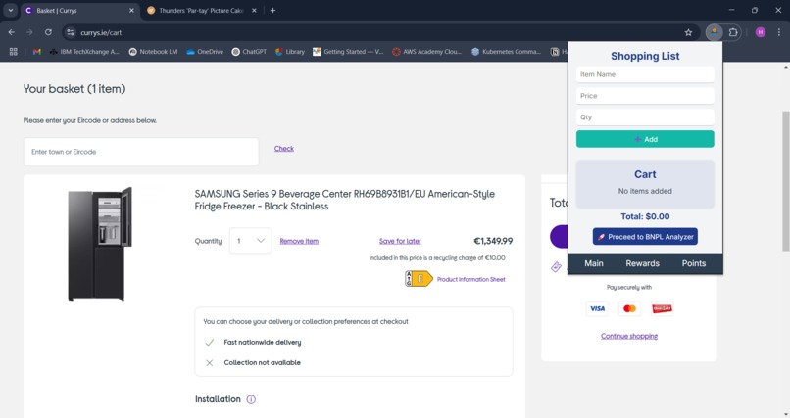Open Kubernetes Commands bookmark

pos(507,51)
